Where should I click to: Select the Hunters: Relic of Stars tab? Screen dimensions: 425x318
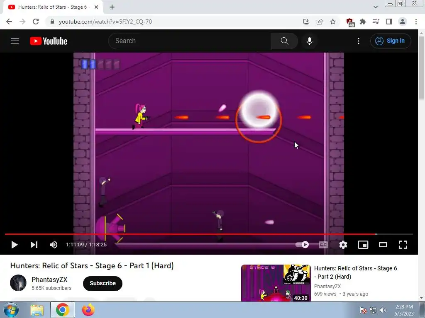point(54,7)
